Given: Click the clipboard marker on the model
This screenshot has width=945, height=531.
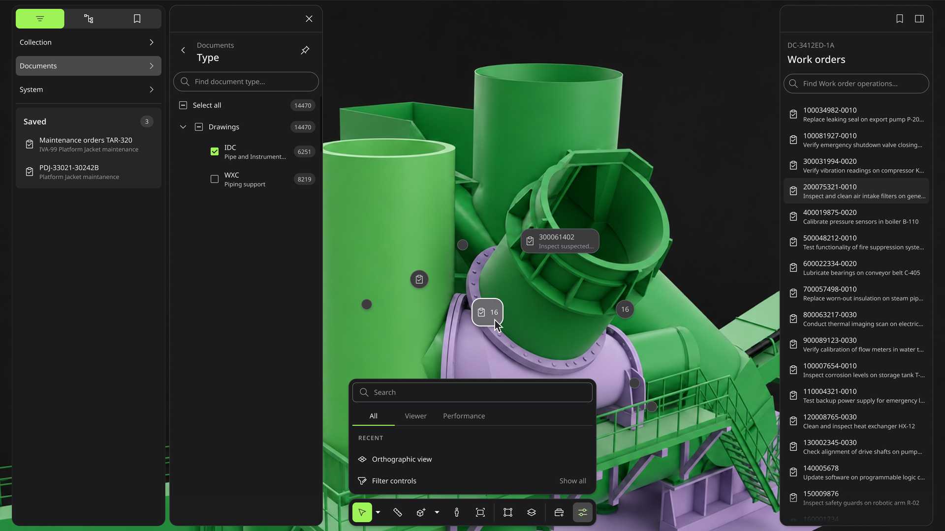Looking at the screenshot, I should click(x=419, y=279).
